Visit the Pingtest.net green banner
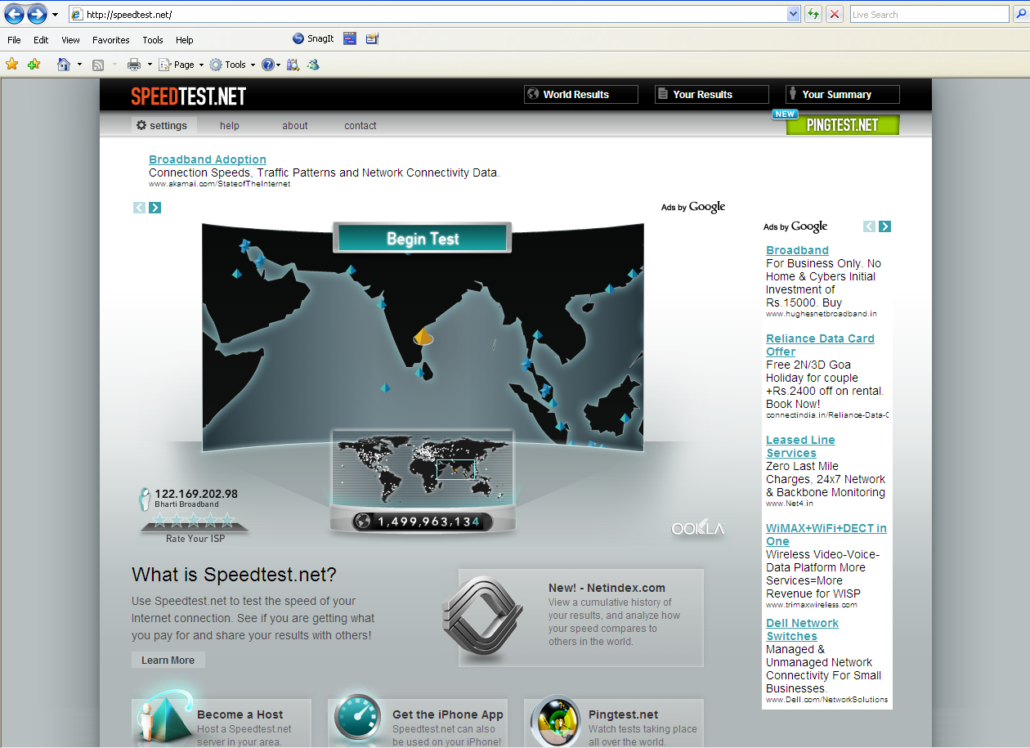 click(x=842, y=125)
